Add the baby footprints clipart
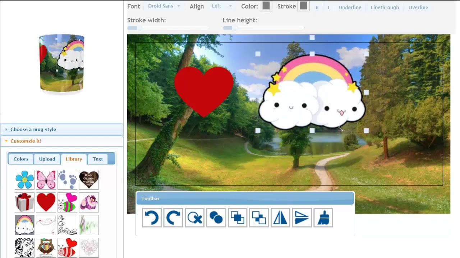 (67, 180)
